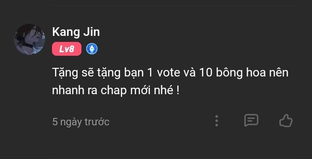Open the Kang Jin username profile link
Image resolution: width=312 pixels, height=159 pixels.
(76, 32)
